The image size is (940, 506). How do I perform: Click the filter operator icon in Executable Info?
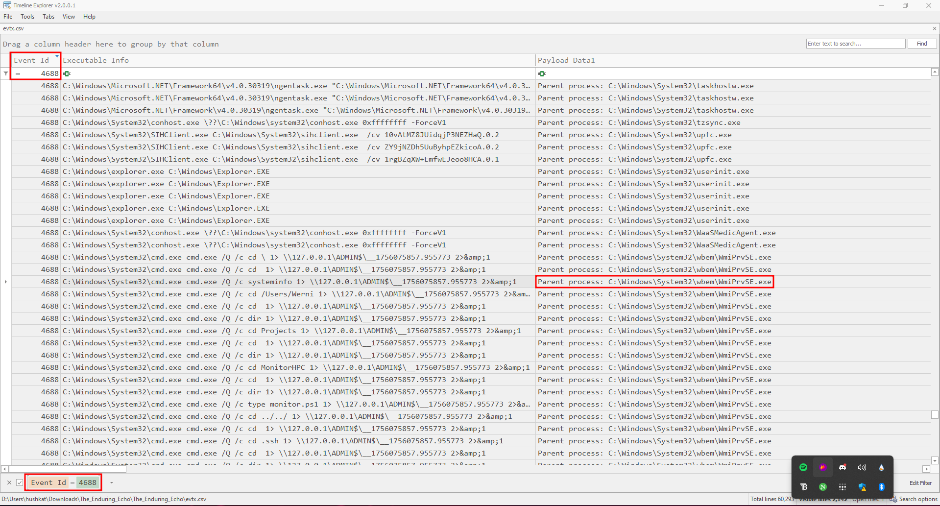coord(67,73)
